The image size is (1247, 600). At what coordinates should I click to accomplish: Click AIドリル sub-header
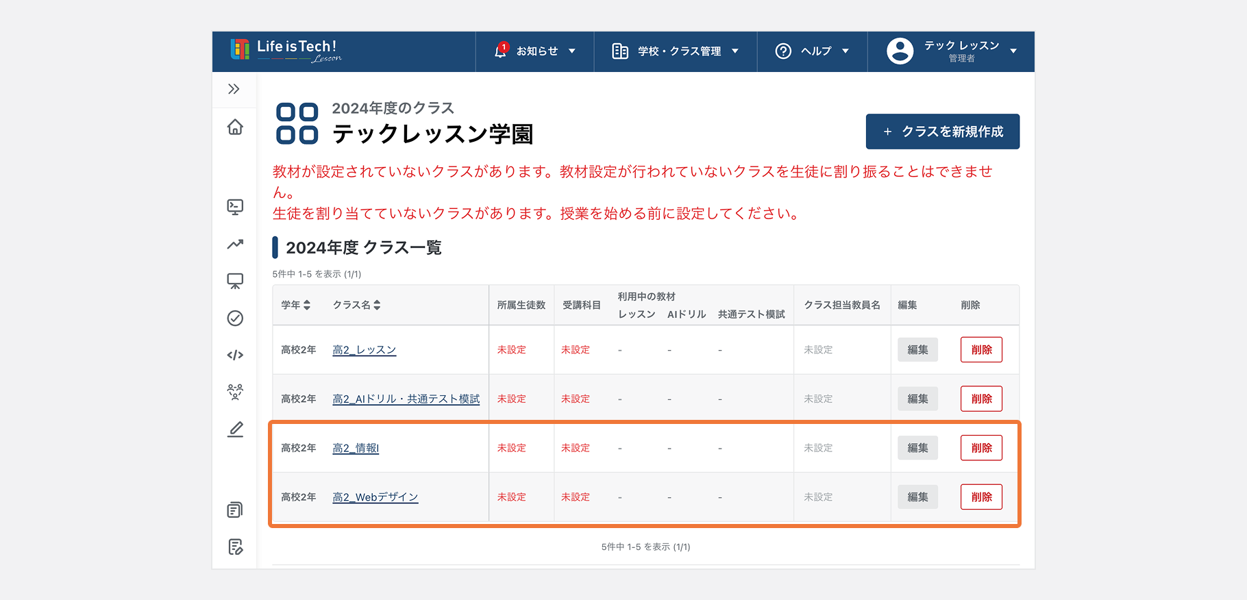(x=687, y=314)
